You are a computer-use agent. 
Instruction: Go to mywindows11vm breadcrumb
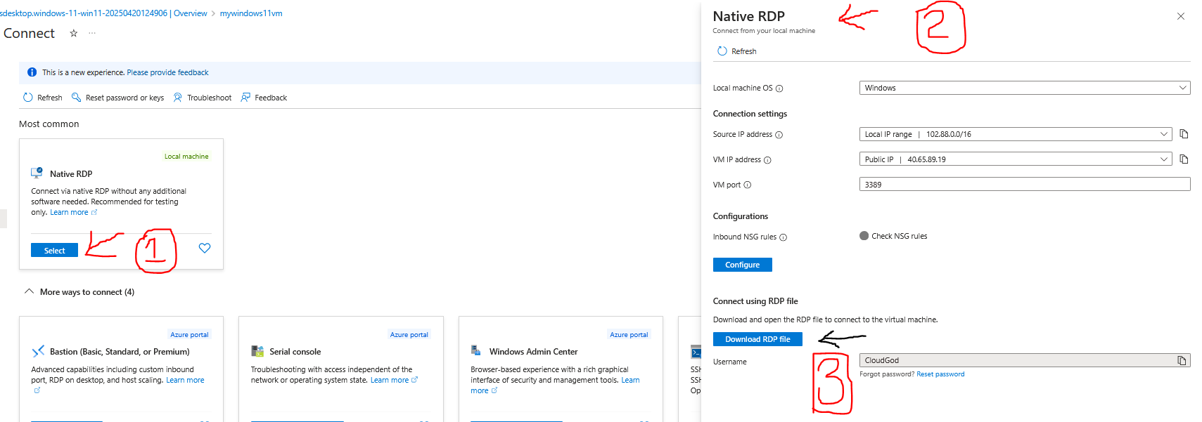[x=251, y=13]
